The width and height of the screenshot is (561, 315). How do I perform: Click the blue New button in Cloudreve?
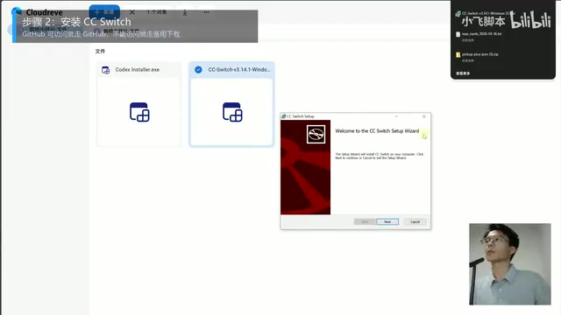(x=104, y=11)
